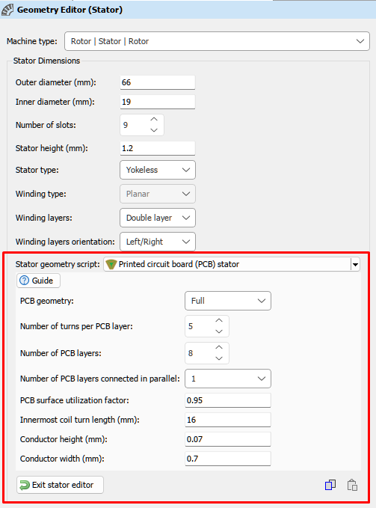The height and width of the screenshot is (508, 376).
Task: Open the Stator type Yokeless dropdown
Action: (x=158, y=170)
